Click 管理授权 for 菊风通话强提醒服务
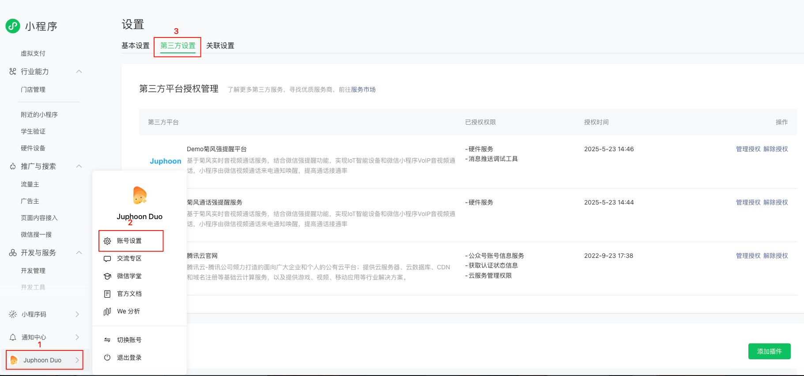The image size is (804, 376). [x=748, y=202]
